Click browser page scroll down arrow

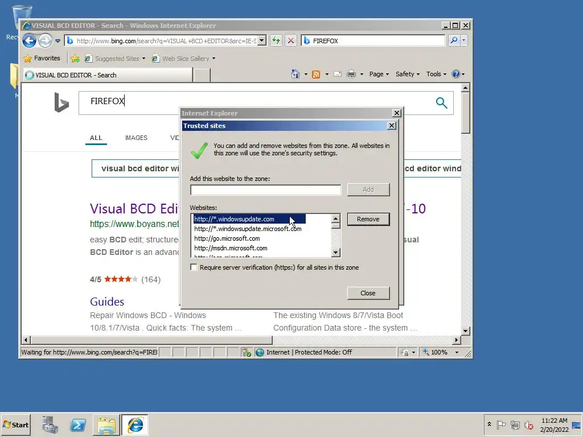[466, 331]
